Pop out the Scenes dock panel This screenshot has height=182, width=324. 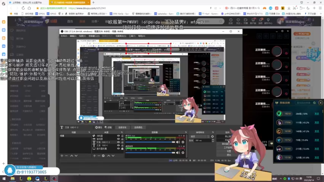click(x=89, y=132)
